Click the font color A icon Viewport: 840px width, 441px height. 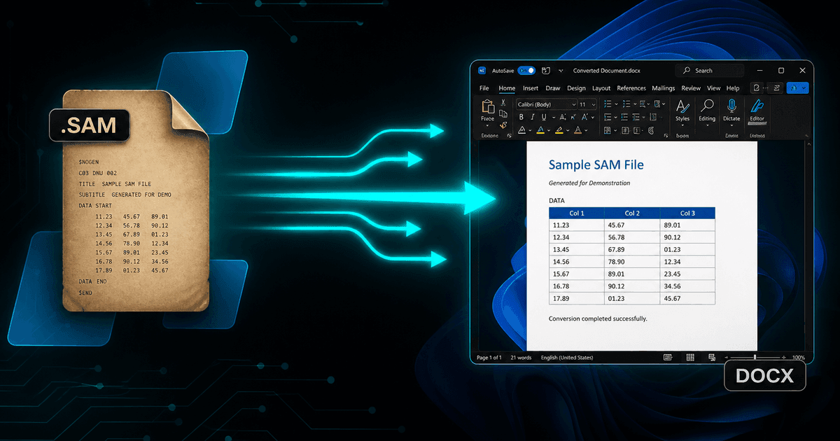[x=577, y=130]
